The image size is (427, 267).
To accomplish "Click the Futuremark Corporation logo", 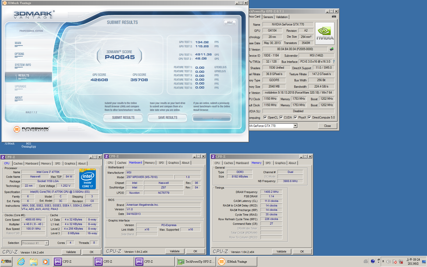I will coord(32,129).
